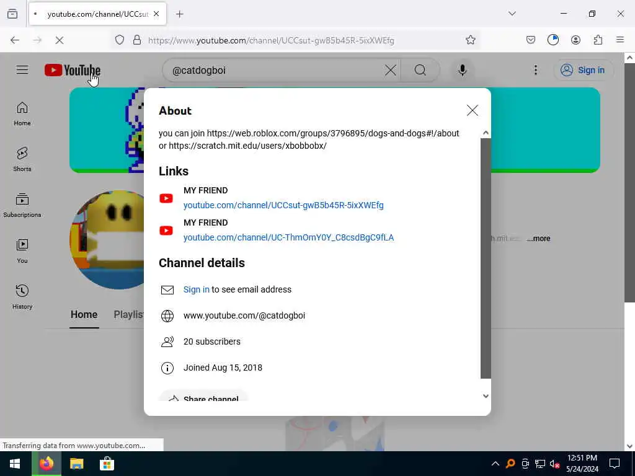Open Microsoft Store from the taskbar
The image size is (635, 476).
click(x=107, y=464)
